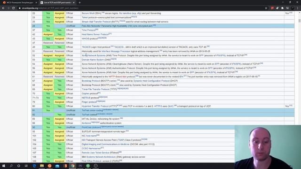The height and width of the screenshot is (169, 301).
Task: Open the Mail app on taskbar
Action: point(57,166)
